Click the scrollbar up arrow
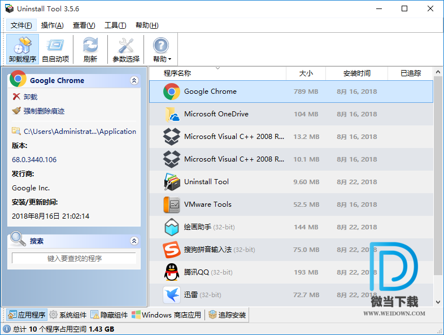Screen dimensions: 444x335 point(438,72)
